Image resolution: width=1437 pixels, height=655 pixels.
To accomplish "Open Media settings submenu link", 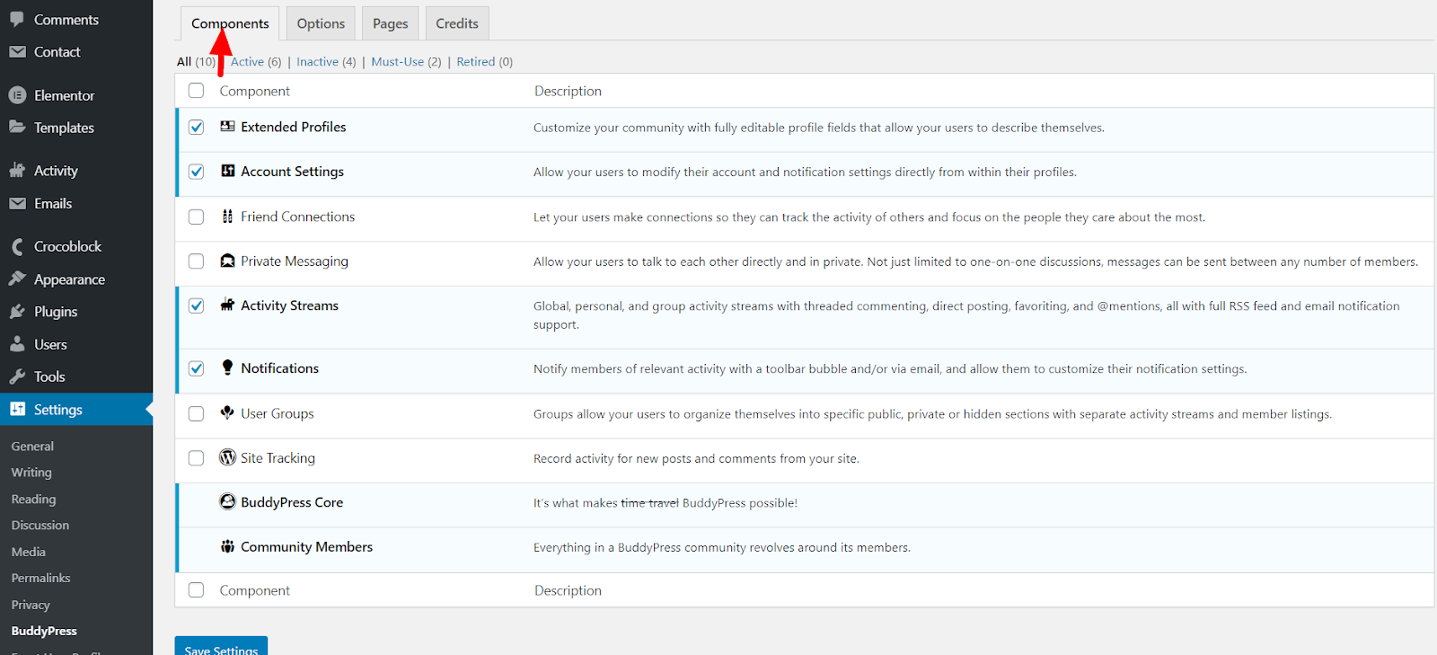I will click(29, 552).
